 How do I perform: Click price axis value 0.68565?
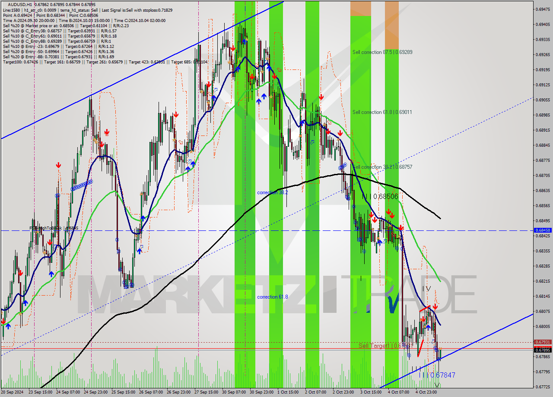(x=543, y=205)
